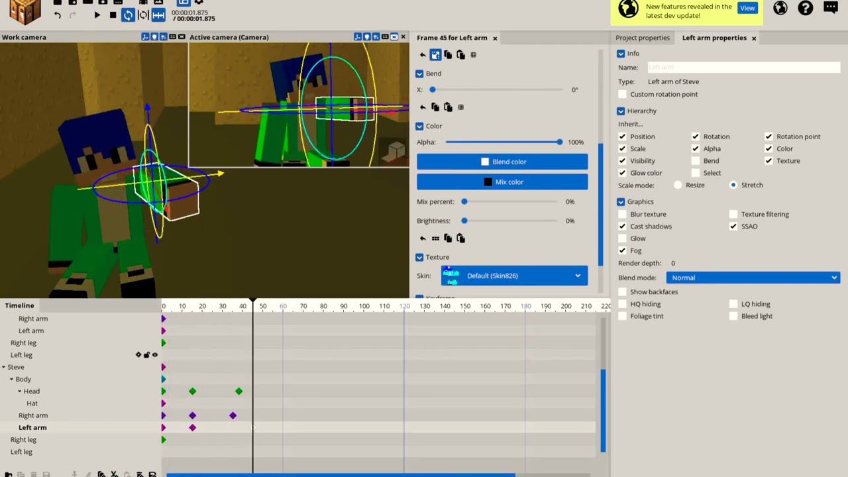Click the Name input field
This screenshot has width=848, height=477.
[x=743, y=68]
